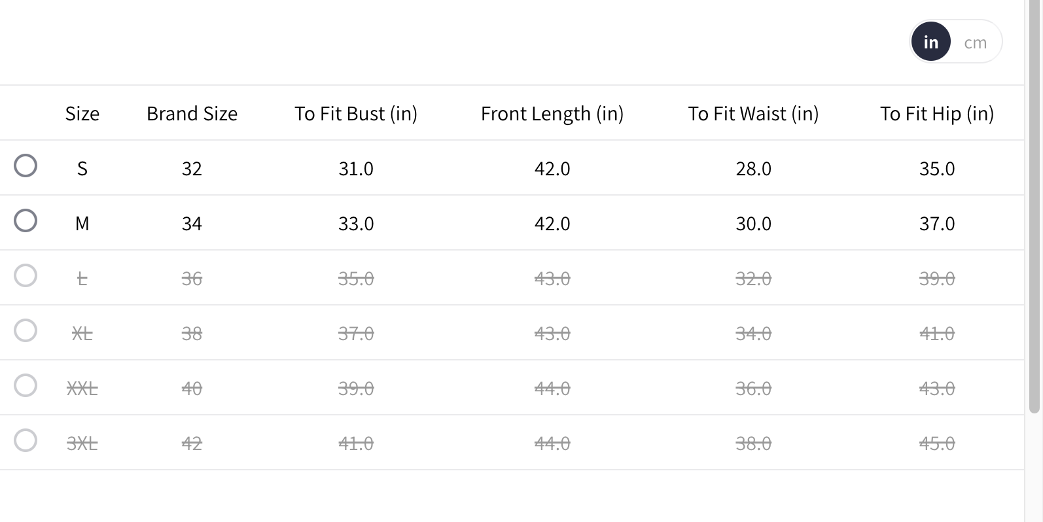Viewport: 1043px width, 522px height.
Task: Click the S size label
Action: pos(82,169)
